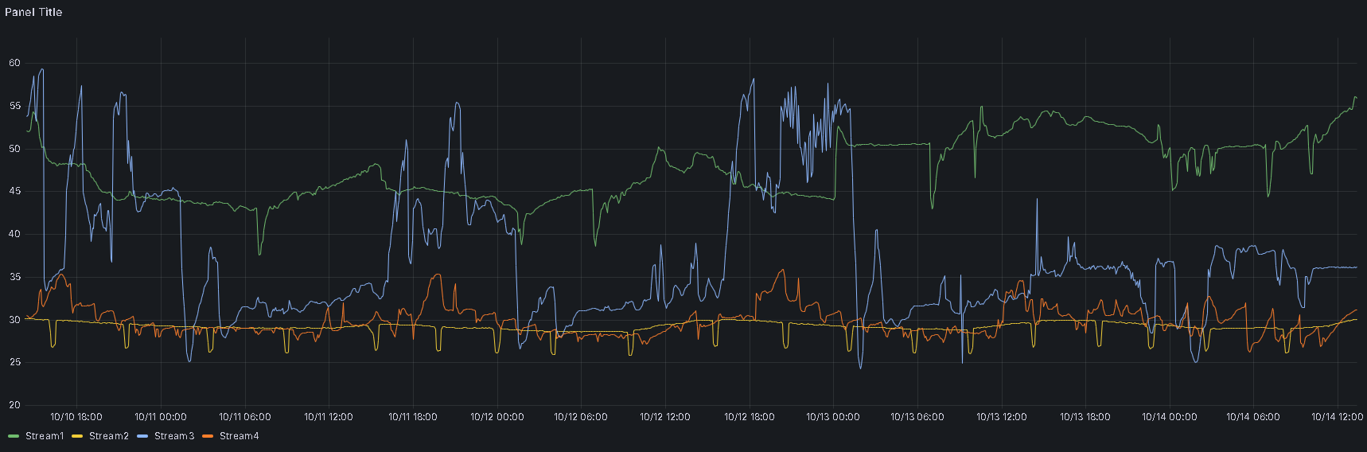
Task: Click the 10/13 00:00 time axis label
Action: point(833,417)
